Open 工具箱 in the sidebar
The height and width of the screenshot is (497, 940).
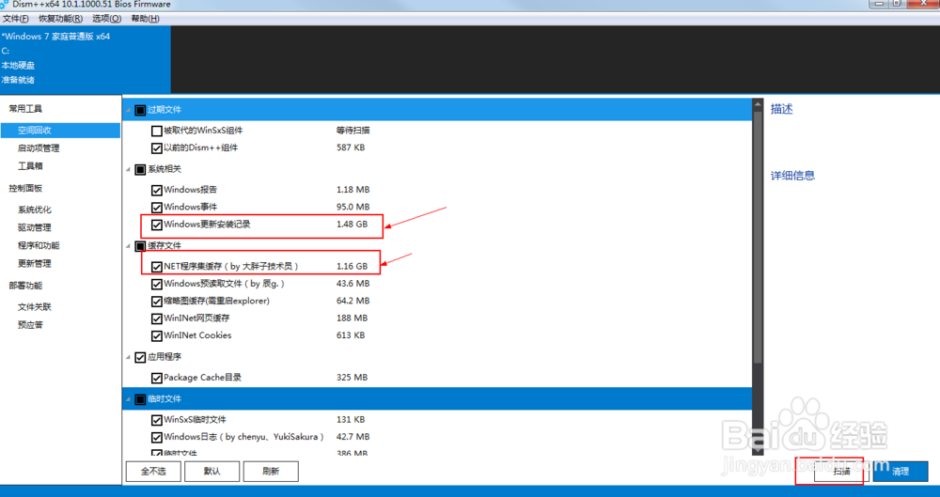point(30,166)
